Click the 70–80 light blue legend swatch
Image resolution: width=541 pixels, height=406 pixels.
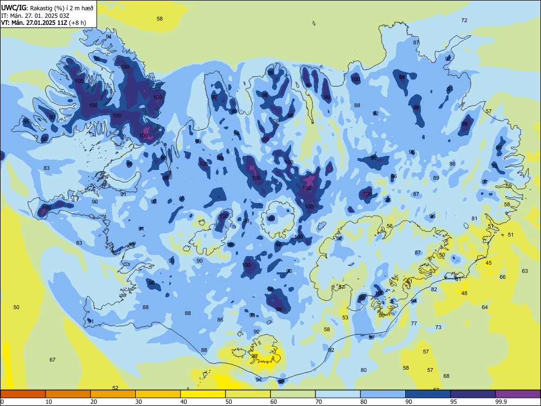[338, 394]
